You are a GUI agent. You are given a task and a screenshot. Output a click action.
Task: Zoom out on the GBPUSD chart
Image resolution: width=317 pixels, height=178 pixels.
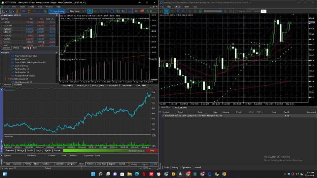(107, 11)
